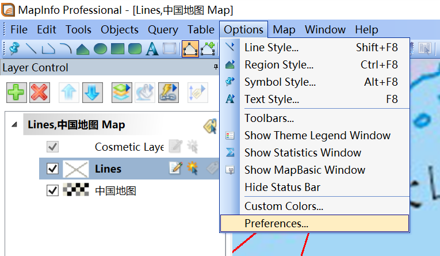
Task: Open the Map menu
Action: [284, 29]
